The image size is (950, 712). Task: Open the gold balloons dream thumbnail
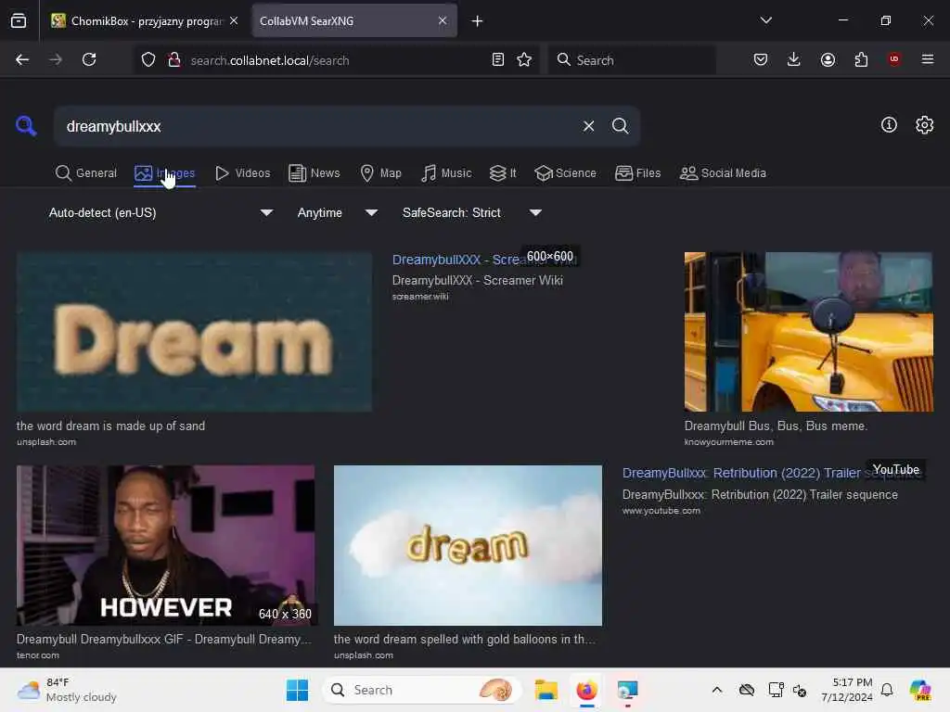[x=468, y=545]
